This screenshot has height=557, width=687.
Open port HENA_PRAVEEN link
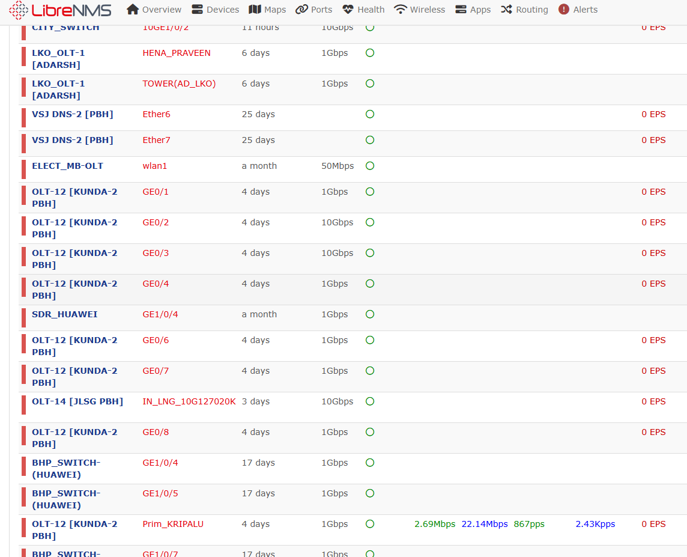click(177, 53)
